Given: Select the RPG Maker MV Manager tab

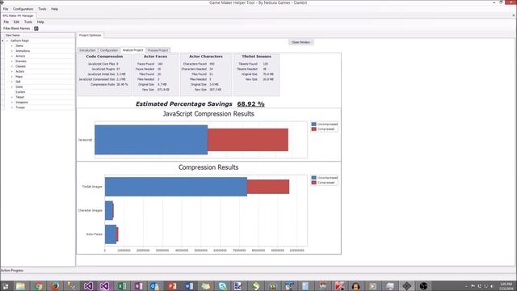Looking at the screenshot, I should (18, 15).
